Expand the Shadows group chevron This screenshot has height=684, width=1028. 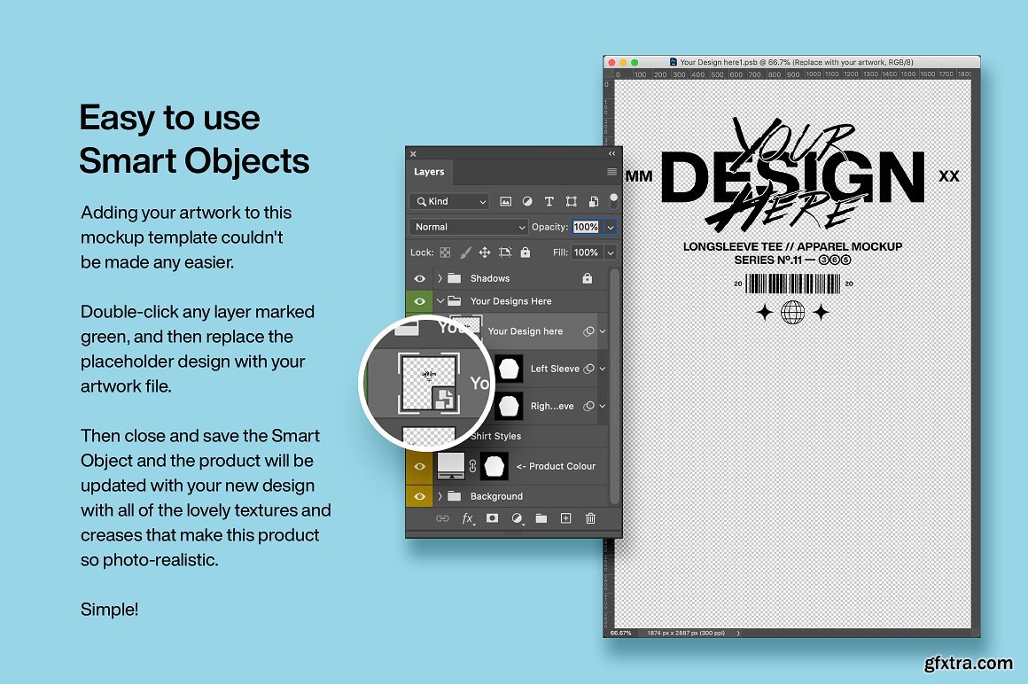440,278
